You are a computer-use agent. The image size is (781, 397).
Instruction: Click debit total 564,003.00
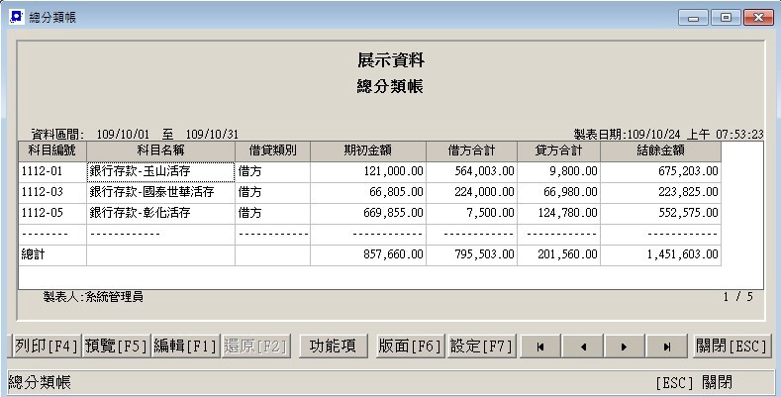coord(472,172)
